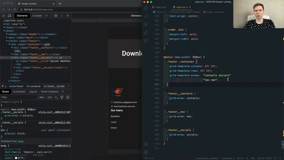This screenshot has width=284, height=160.
Task: Expand the footer__contacts div node
Action: tap(12, 48)
